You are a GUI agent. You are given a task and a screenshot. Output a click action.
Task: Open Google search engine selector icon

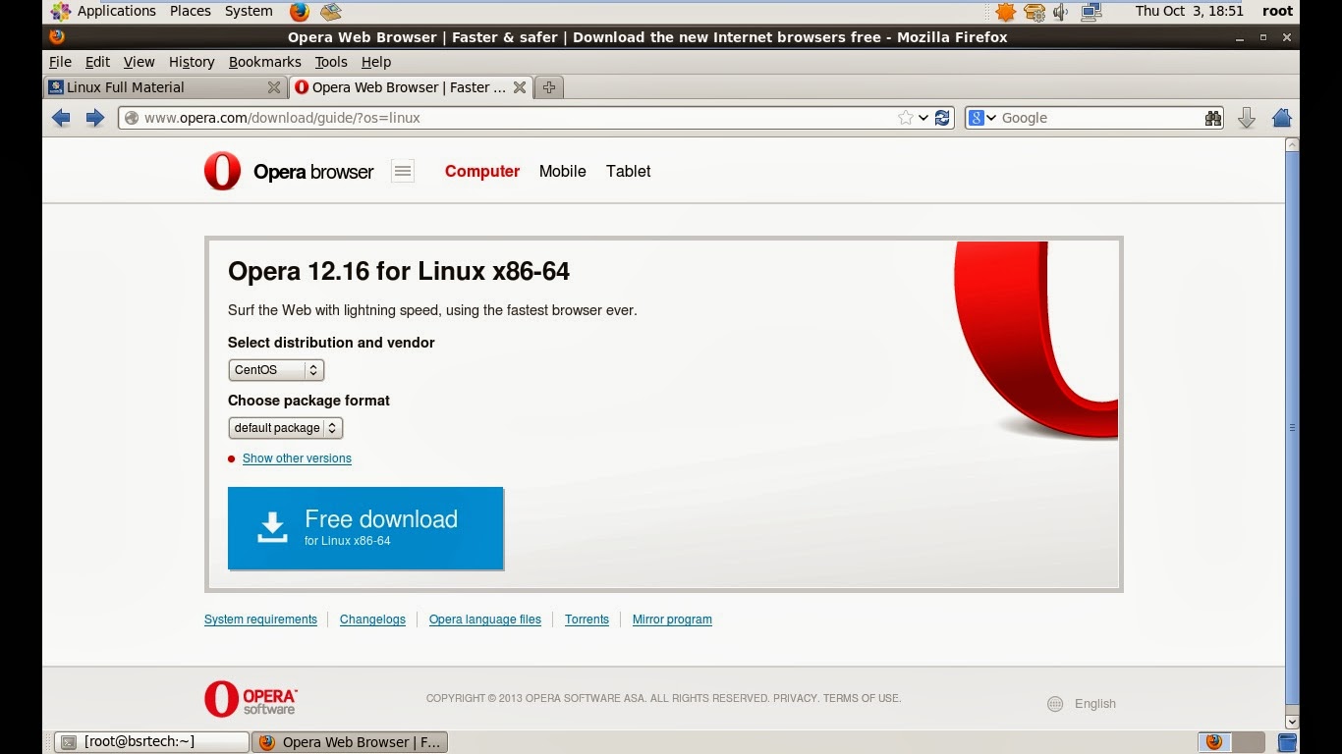[981, 118]
